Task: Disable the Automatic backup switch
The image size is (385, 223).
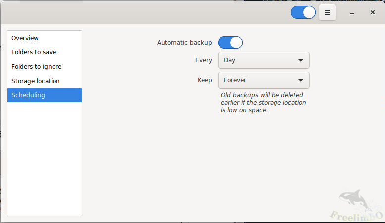Action: click(230, 43)
